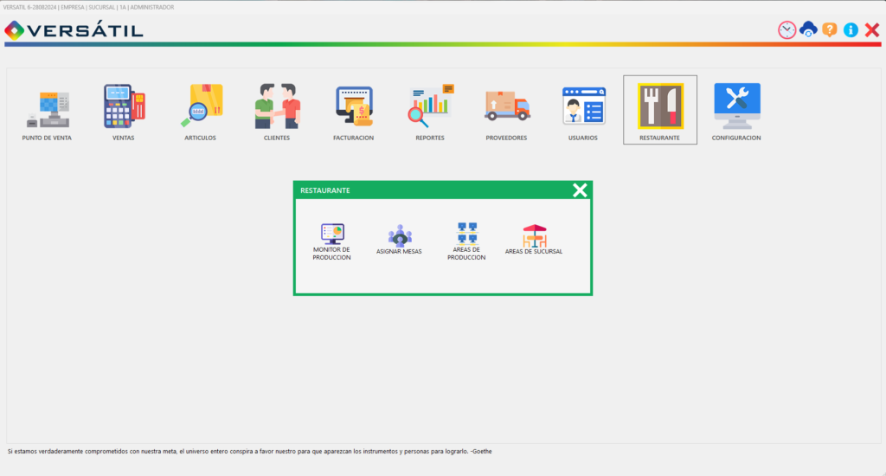Open Areas de Produccion

(x=466, y=241)
